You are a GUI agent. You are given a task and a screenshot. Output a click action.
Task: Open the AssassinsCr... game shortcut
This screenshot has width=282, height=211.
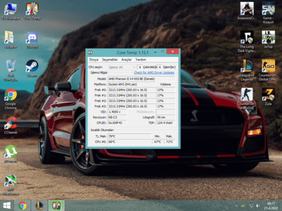pyautogui.click(x=247, y=11)
